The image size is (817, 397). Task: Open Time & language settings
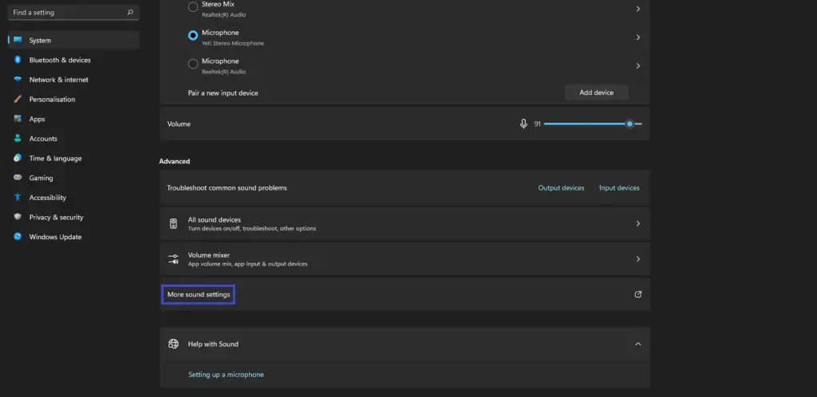pyautogui.click(x=73, y=158)
